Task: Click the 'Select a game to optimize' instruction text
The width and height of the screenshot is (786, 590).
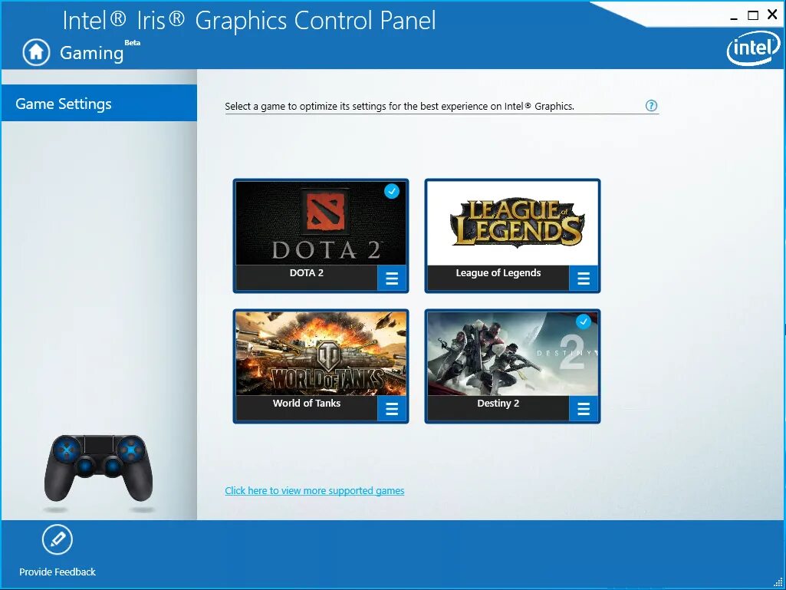Action: (x=400, y=107)
